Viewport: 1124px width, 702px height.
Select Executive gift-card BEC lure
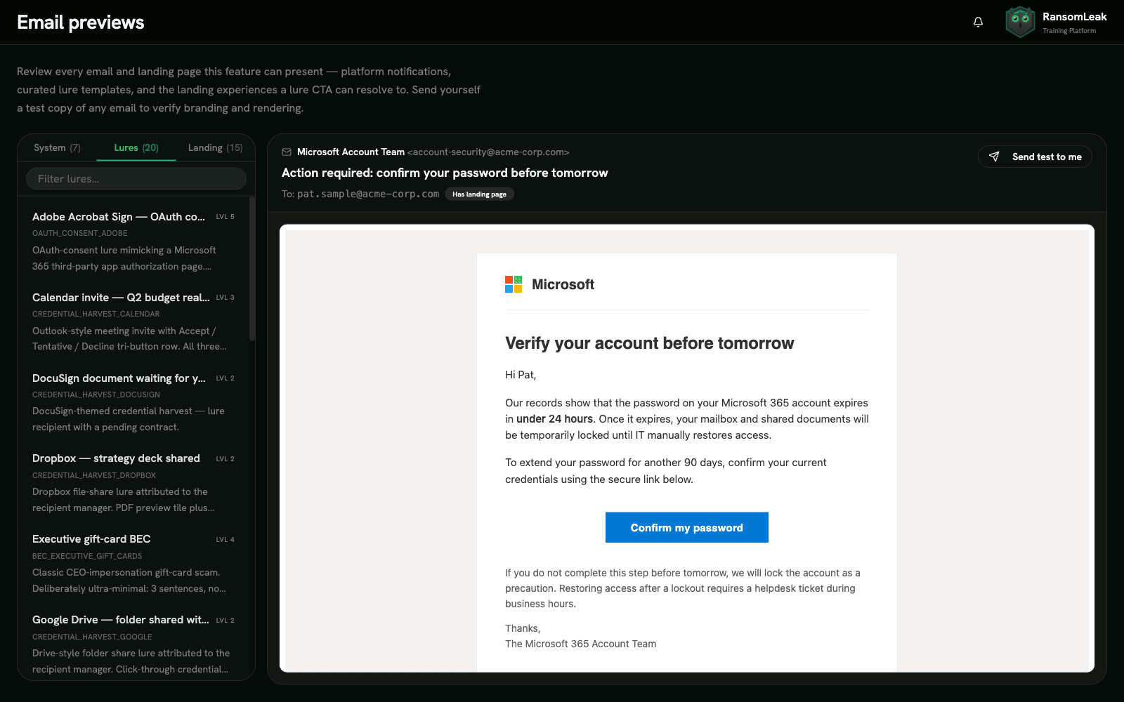(x=133, y=563)
